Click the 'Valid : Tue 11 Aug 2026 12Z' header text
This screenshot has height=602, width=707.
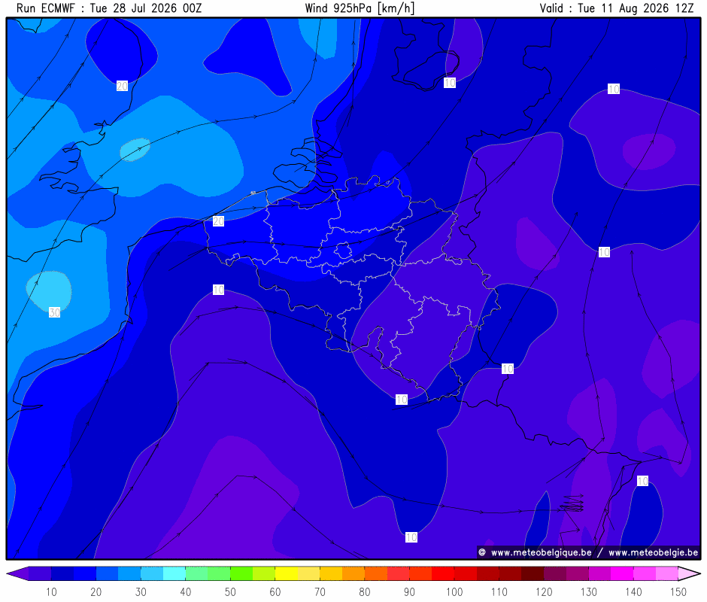click(x=617, y=8)
